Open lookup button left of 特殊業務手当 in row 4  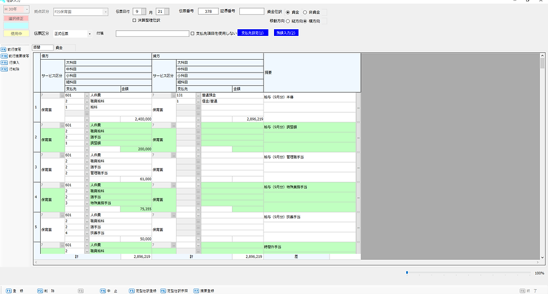87,203
